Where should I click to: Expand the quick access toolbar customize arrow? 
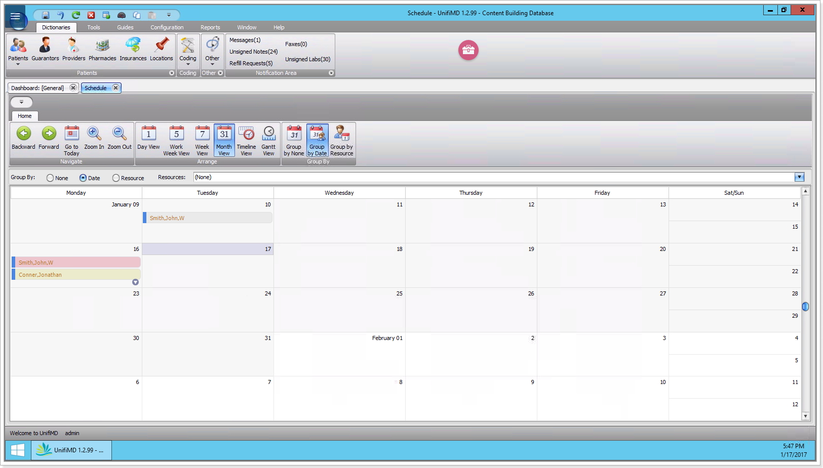[169, 15]
